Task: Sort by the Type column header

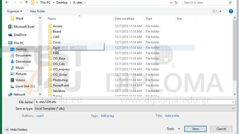Action: [149, 19]
